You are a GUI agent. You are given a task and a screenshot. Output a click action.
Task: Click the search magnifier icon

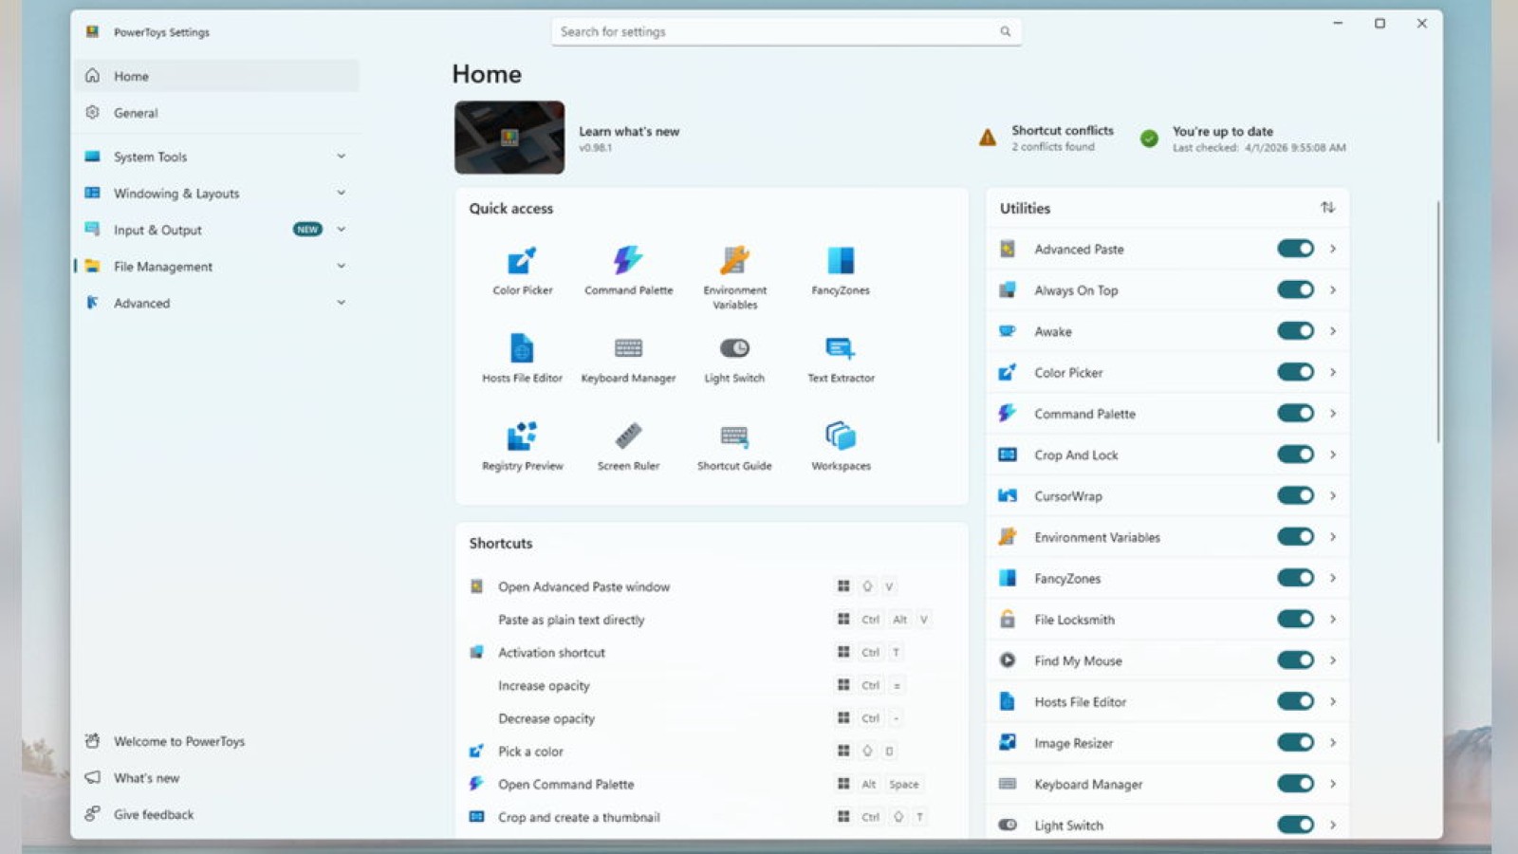[x=1005, y=31]
